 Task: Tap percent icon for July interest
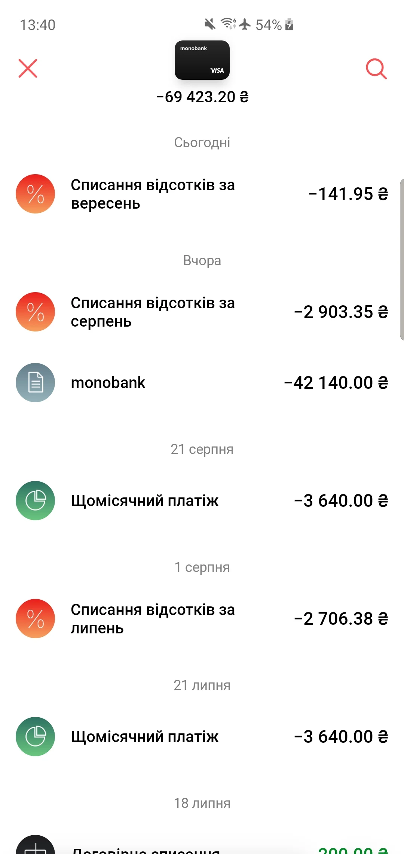[36, 619]
